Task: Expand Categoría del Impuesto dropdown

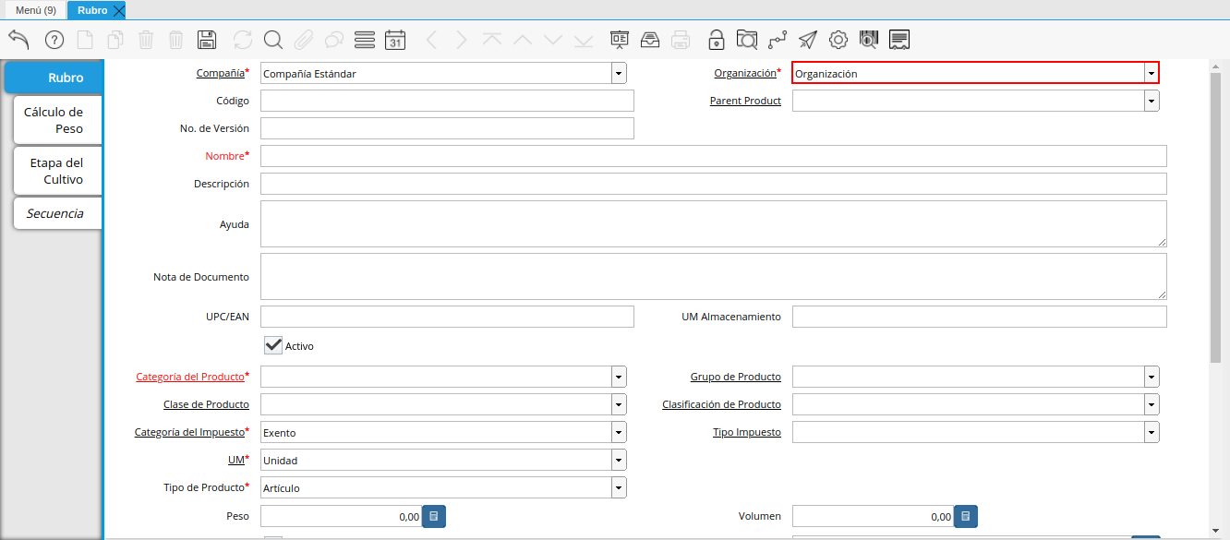Action: (619, 432)
